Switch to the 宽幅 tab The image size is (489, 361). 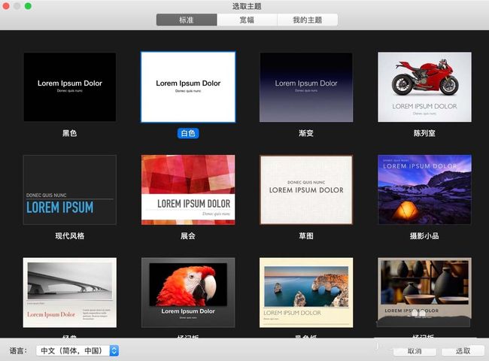(x=247, y=20)
